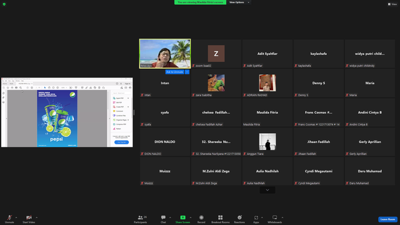Select DION NALDO's participant tile
Screen dimensions: 400x225
165,142
